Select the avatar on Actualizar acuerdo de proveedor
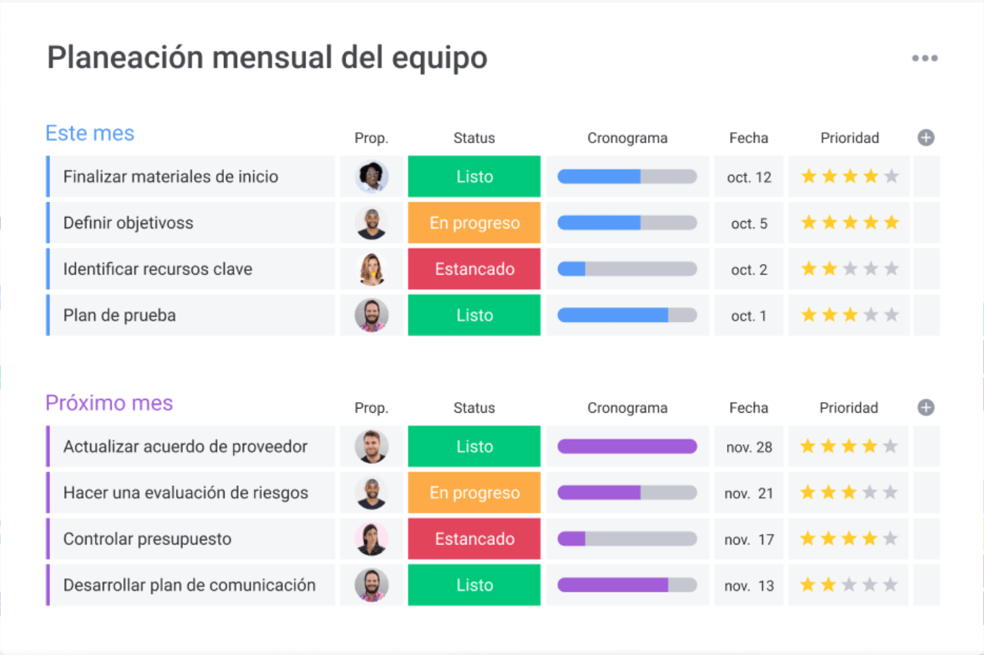 pyautogui.click(x=372, y=446)
